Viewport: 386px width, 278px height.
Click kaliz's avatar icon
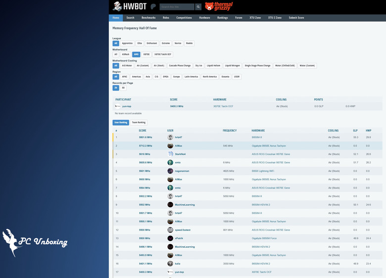tap(170, 264)
